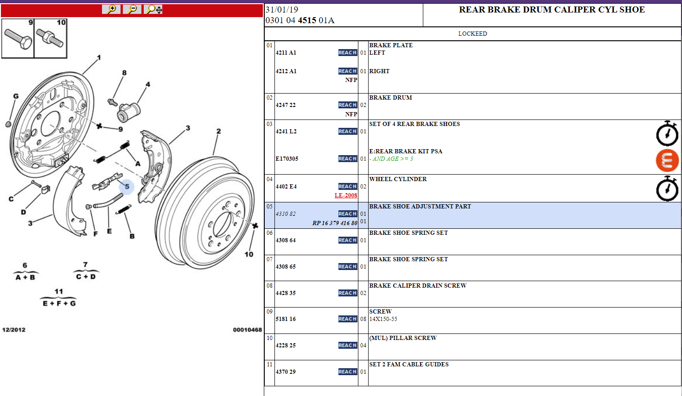Select part number 4310 82

click(x=286, y=214)
